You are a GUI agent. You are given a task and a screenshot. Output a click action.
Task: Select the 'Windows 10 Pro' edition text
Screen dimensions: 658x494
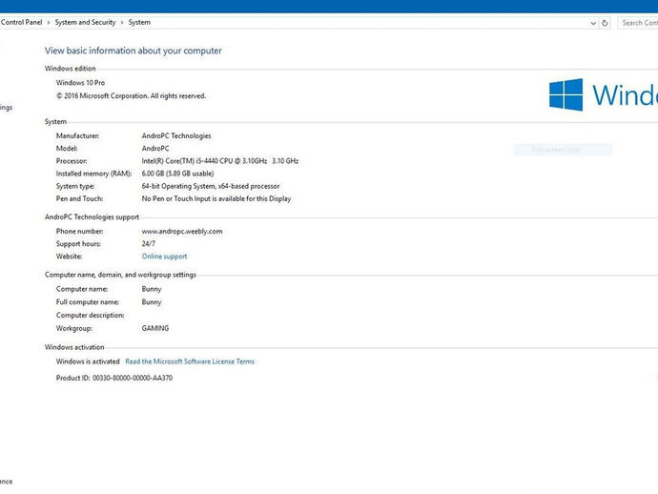coord(80,83)
